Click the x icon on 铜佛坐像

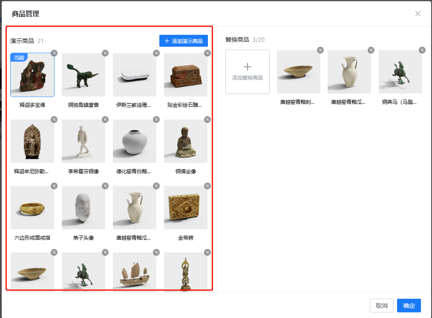[x=207, y=120]
